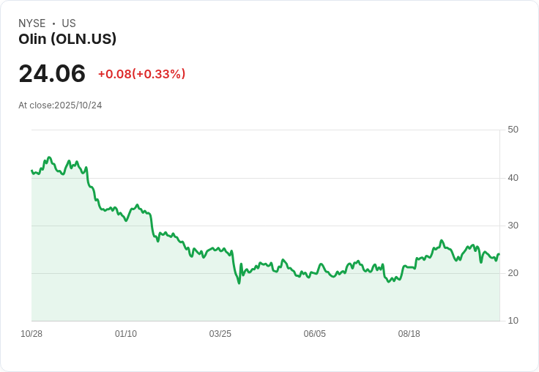Click the current price 24.06

coord(52,74)
